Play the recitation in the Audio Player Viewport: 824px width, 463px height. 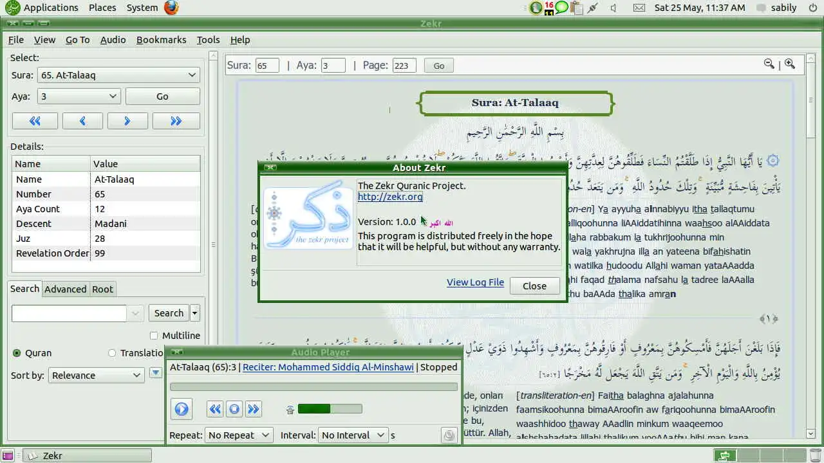tap(181, 409)
